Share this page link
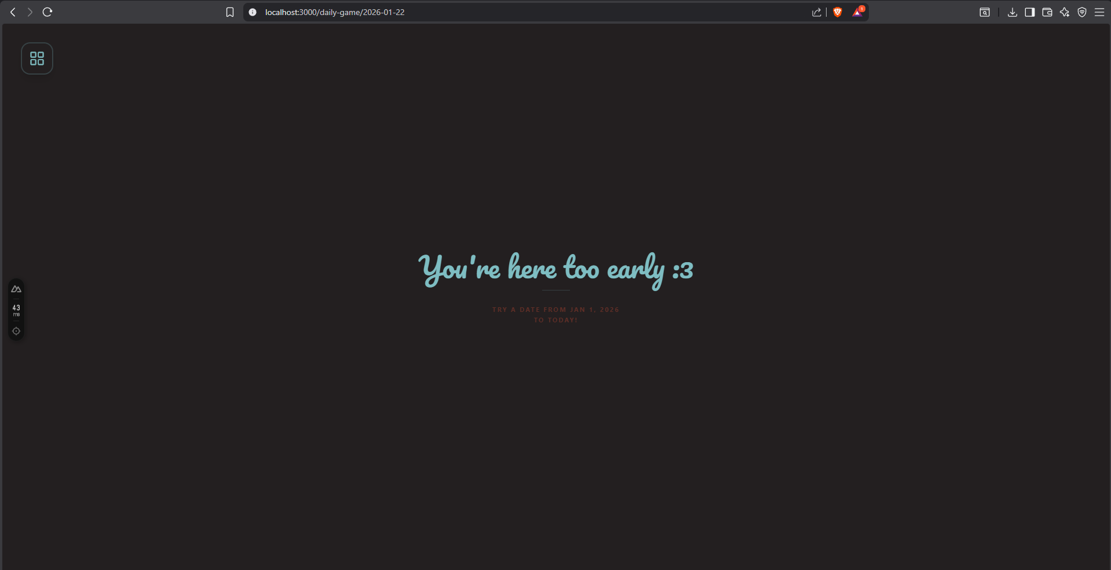Viewport: 1111px width, 570px height. click(817, 12)
